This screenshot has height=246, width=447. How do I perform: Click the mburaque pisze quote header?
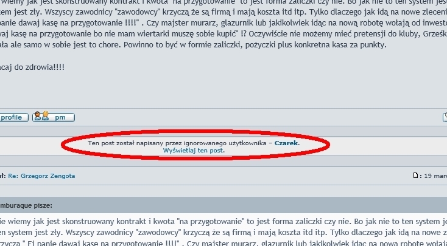(26, 205)
